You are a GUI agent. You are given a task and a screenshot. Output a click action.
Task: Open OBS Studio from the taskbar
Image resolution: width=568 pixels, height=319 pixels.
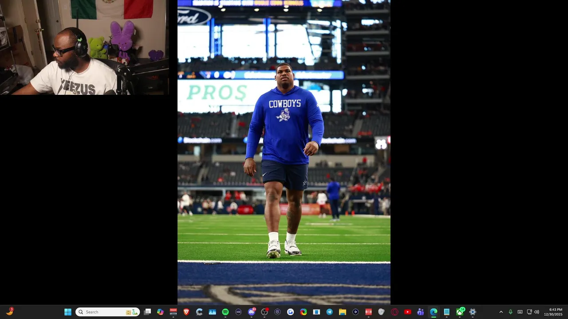pos(264,312)
